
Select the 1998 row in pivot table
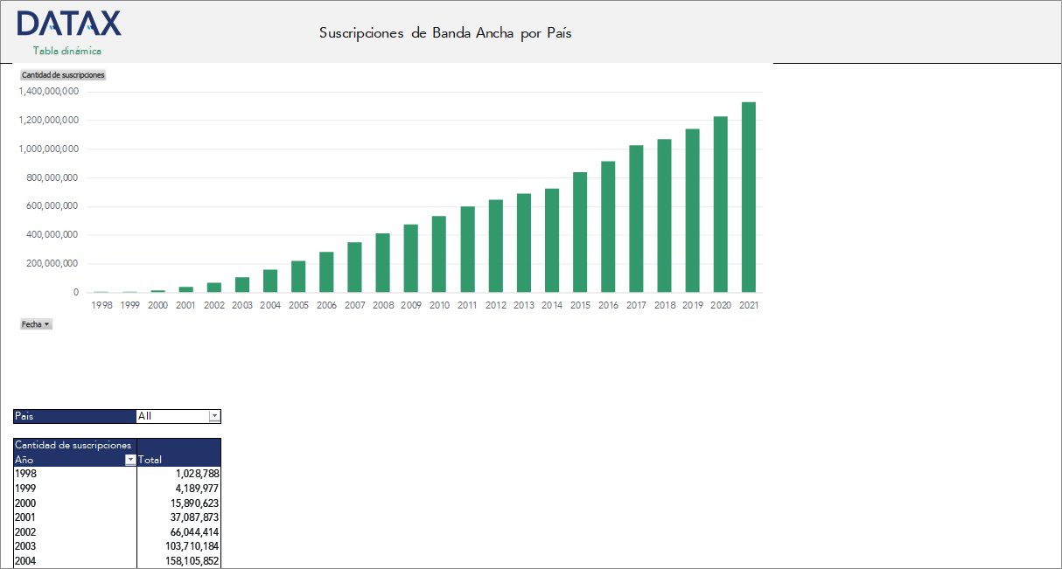click(x=74, y=474)
